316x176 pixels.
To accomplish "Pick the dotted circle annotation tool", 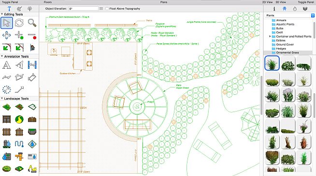I will (x=7, y=89).
